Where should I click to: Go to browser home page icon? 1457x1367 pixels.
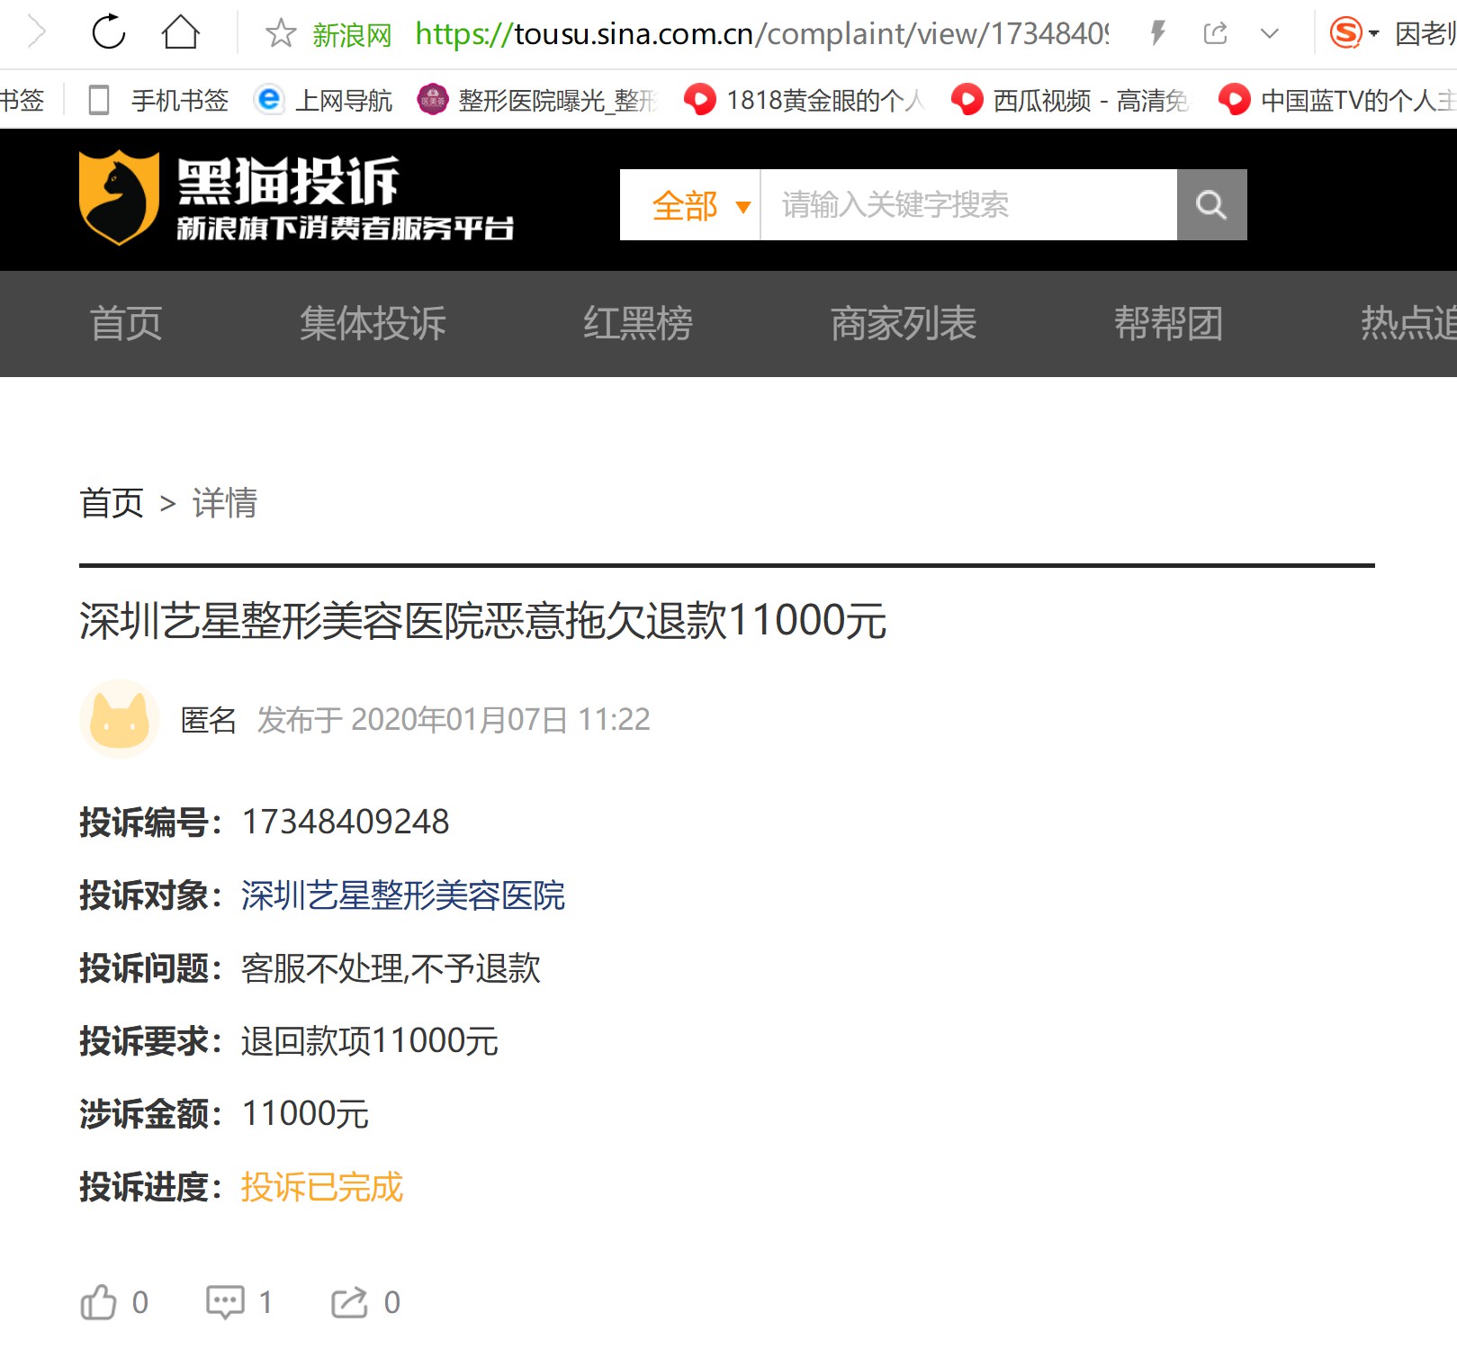click(181, 32)
